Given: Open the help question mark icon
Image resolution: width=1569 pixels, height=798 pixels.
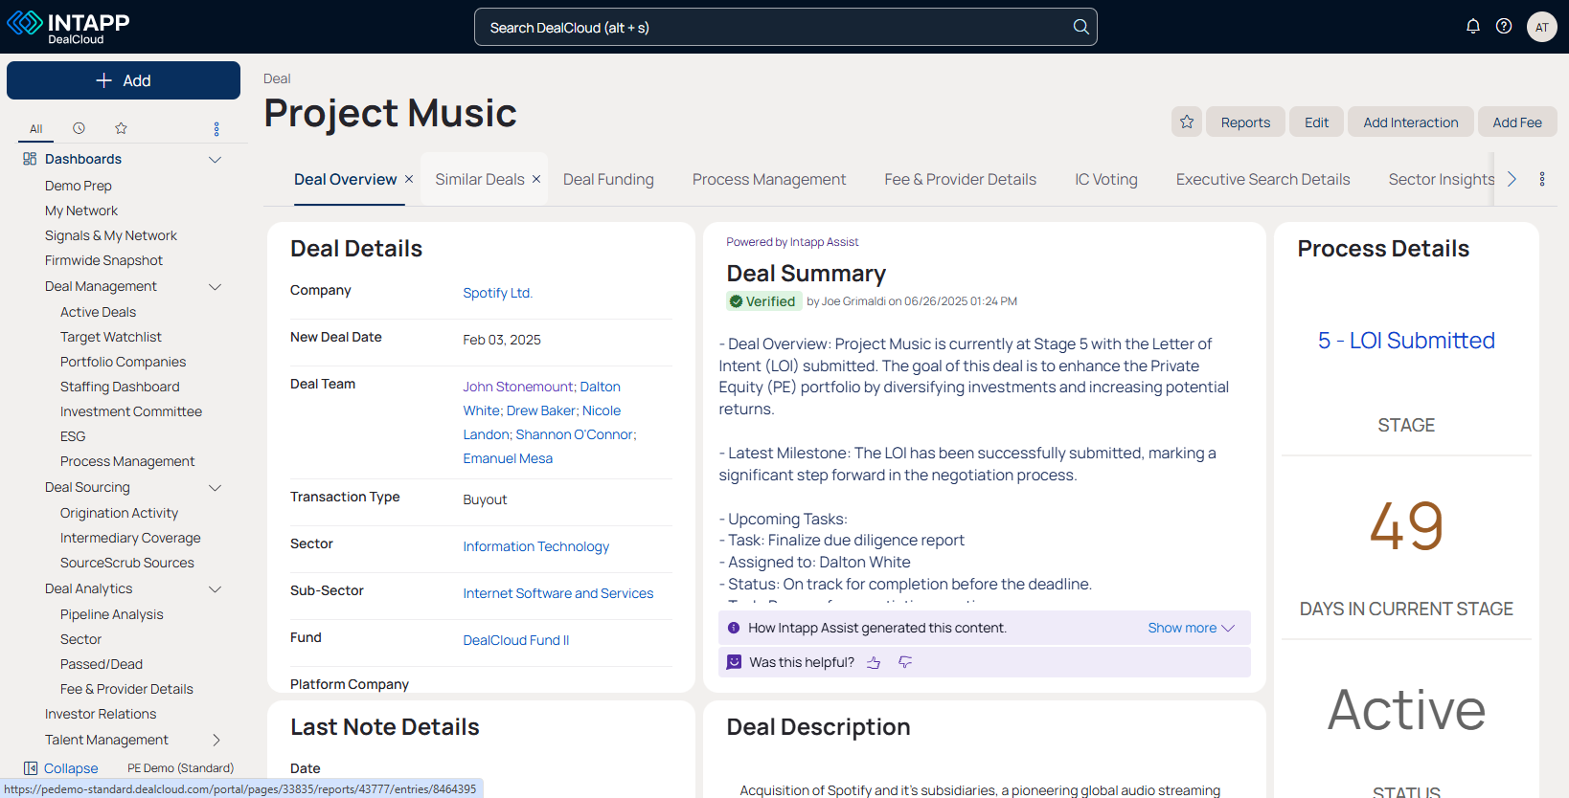Looking at the screenshot, I should point(1504,27).
